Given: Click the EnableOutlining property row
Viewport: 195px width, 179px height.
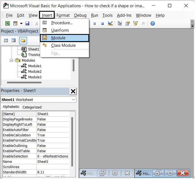Looking at the screenshot, I should [36, 146].
